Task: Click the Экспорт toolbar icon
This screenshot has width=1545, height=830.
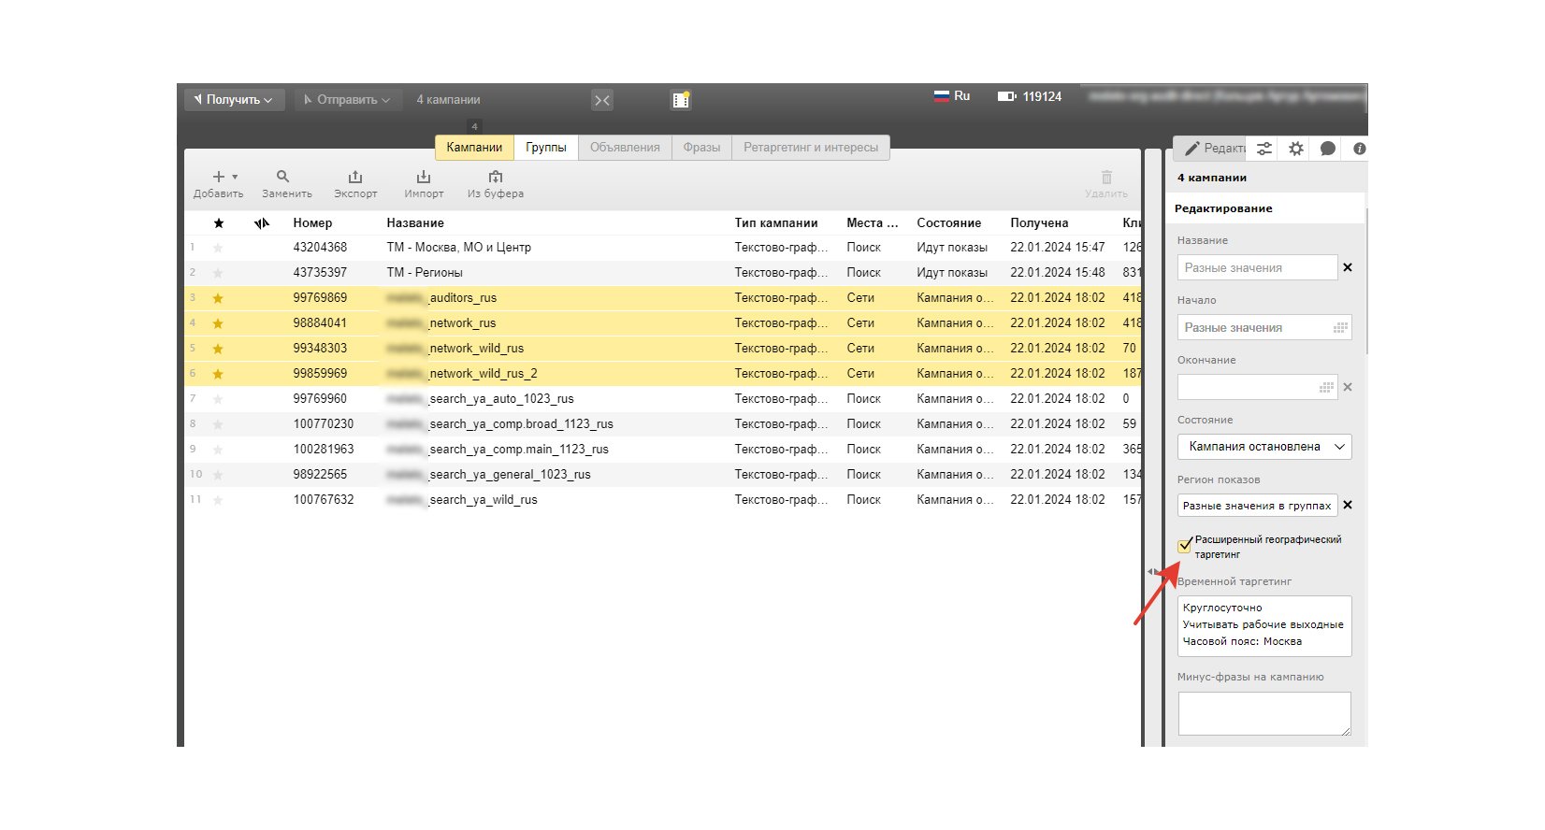Action: 355,177
